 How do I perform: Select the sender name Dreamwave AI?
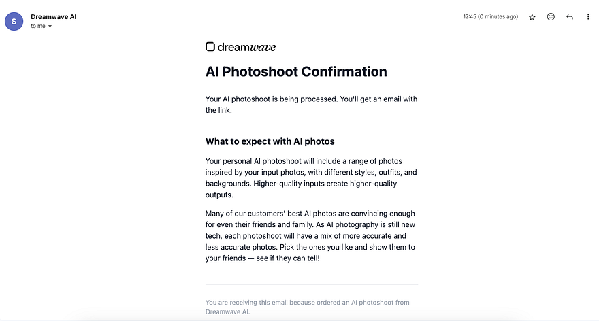pos(54,17)
